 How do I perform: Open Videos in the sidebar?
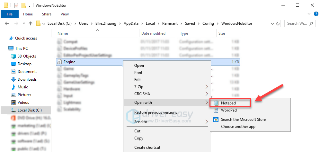(23, 103)
